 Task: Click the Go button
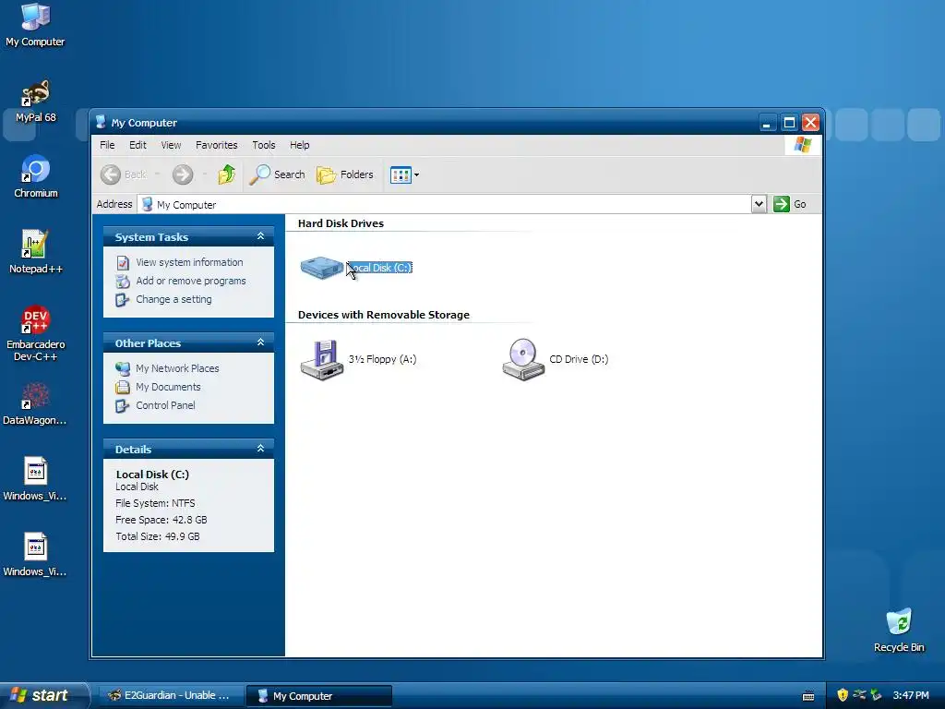pyautogui.click(x=790, y=204)
